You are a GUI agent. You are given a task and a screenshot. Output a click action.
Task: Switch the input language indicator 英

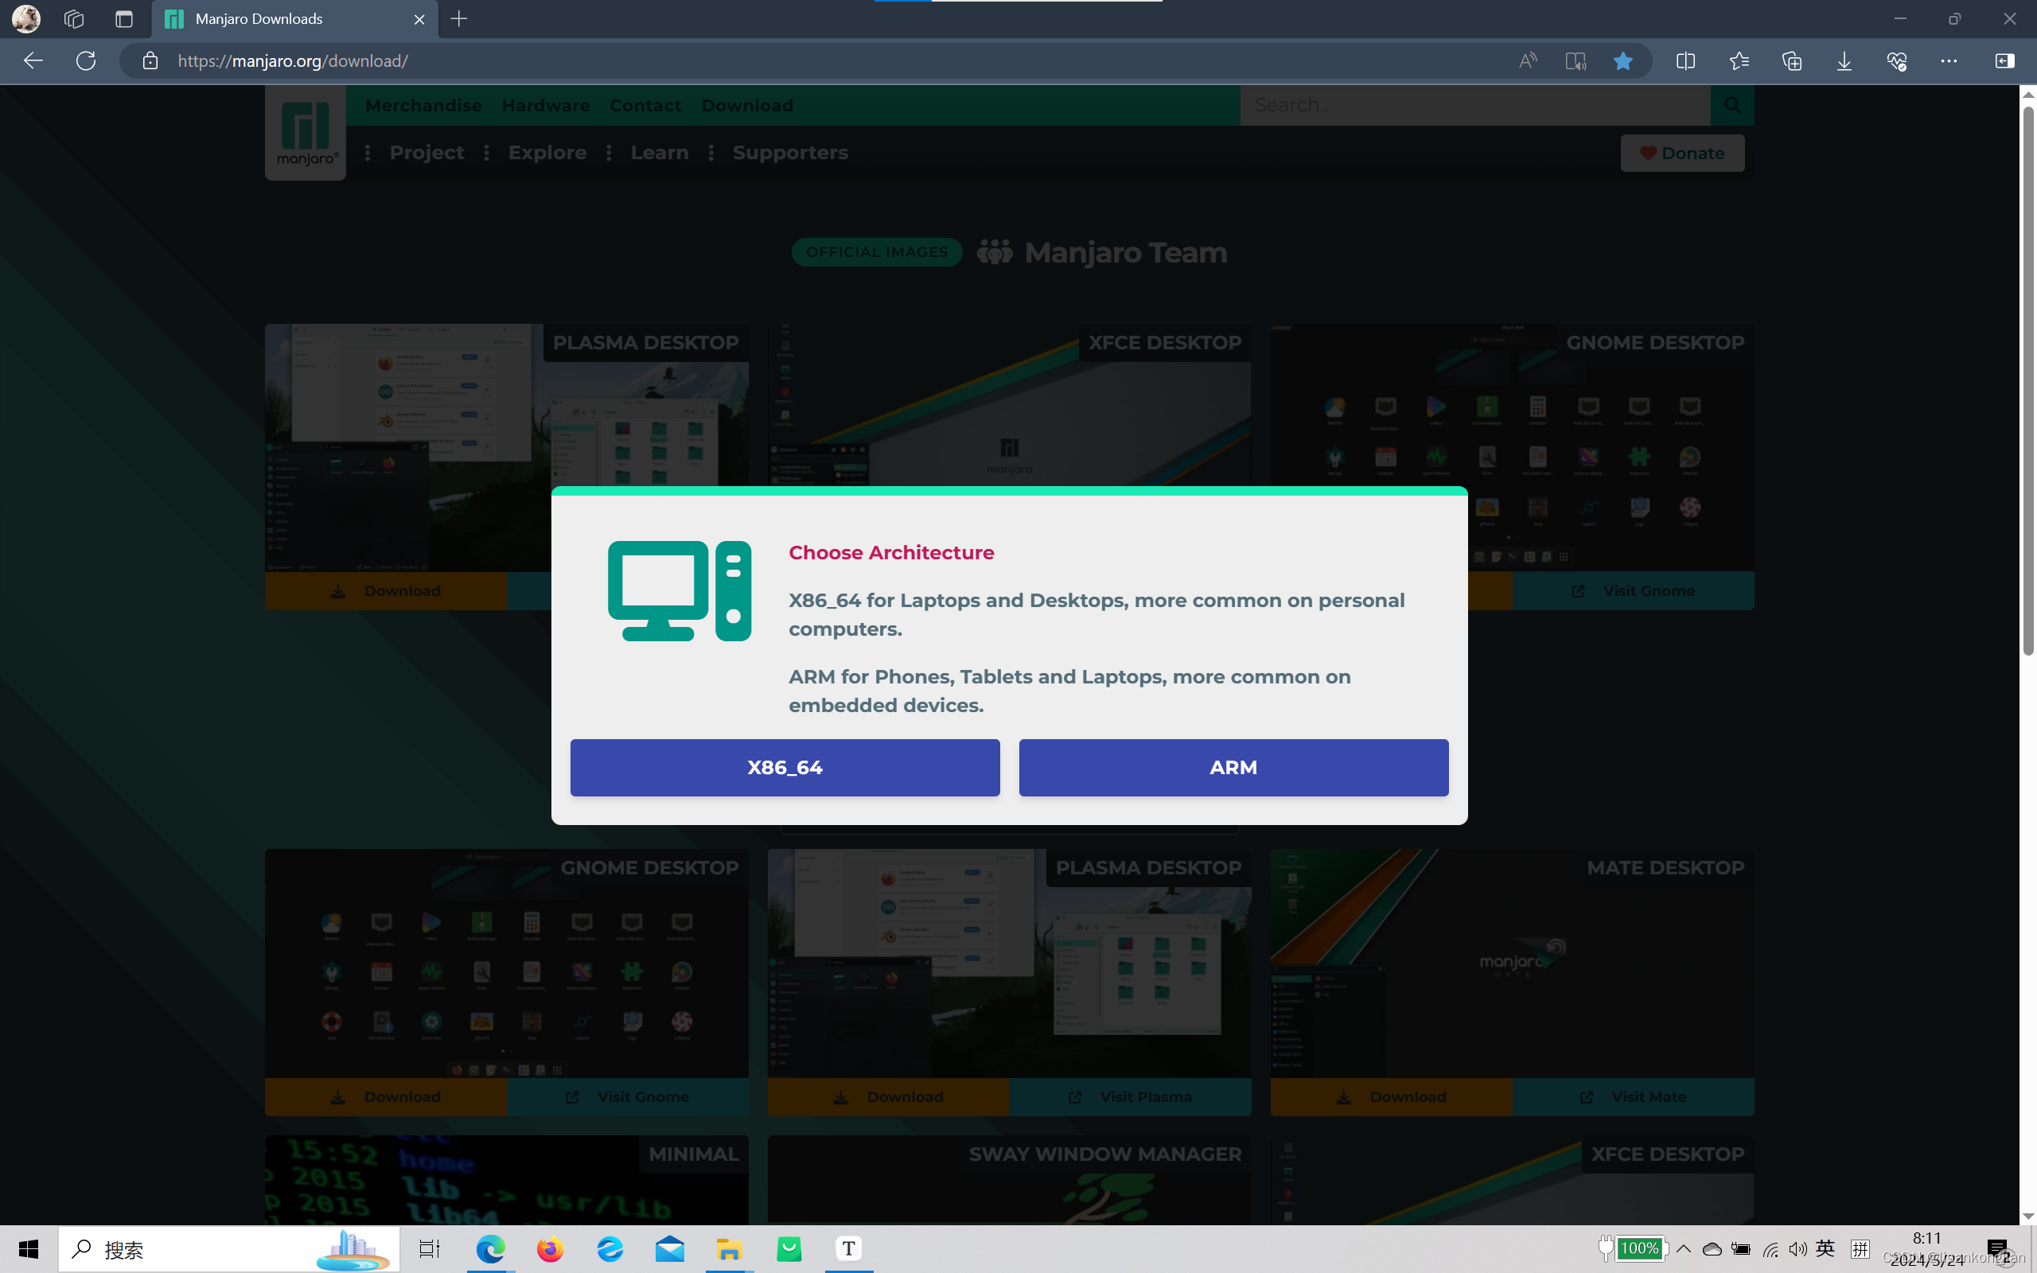pos(1825,1249)
